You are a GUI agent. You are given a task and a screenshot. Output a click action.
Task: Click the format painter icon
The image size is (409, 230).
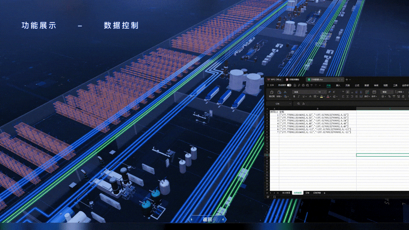click(272, 92)
